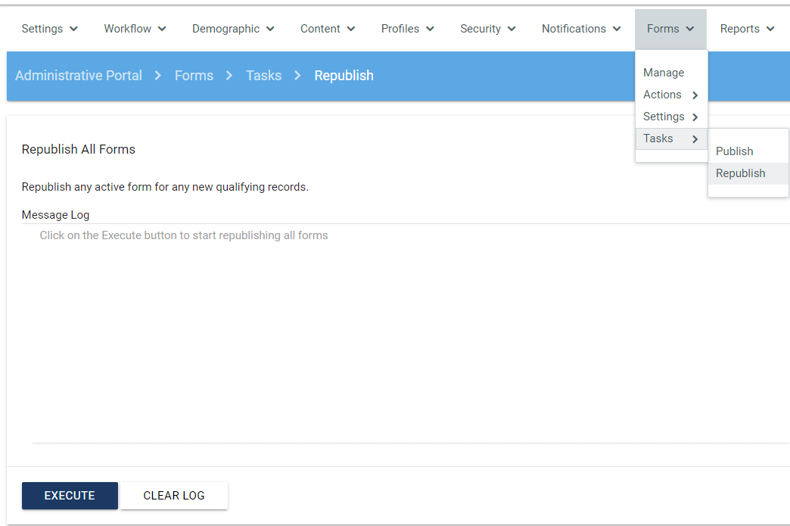Select Manage from the Forms menu
Image resolution: width=790 pixels, height=526 pixels.
tap(664, 73)
